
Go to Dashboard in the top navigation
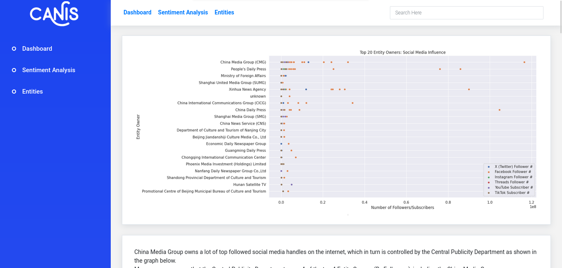pyautogui.click(x=138, y=12)
